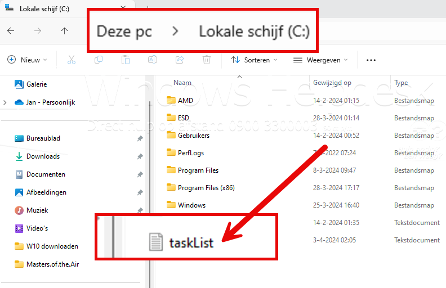This screenshot has width=446, height=288.
Task: Sort by the Gewijzigd op column header
Action: click(x=332, y=83)
